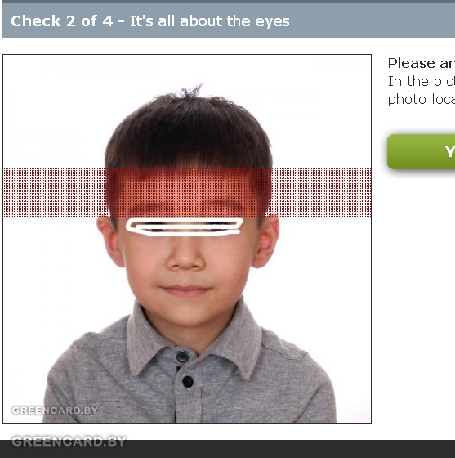Click the white background above the head in the photo
This screenshot has width=455, height=458.
point(187,70)
